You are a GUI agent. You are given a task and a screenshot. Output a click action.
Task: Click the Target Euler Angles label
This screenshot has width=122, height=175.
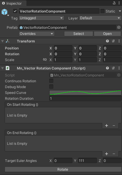[21, 160]
